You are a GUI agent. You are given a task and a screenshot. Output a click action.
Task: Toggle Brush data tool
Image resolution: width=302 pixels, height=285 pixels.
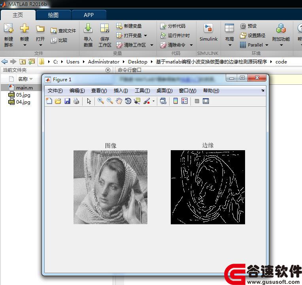pyautogui.click(x=147, y=101)
